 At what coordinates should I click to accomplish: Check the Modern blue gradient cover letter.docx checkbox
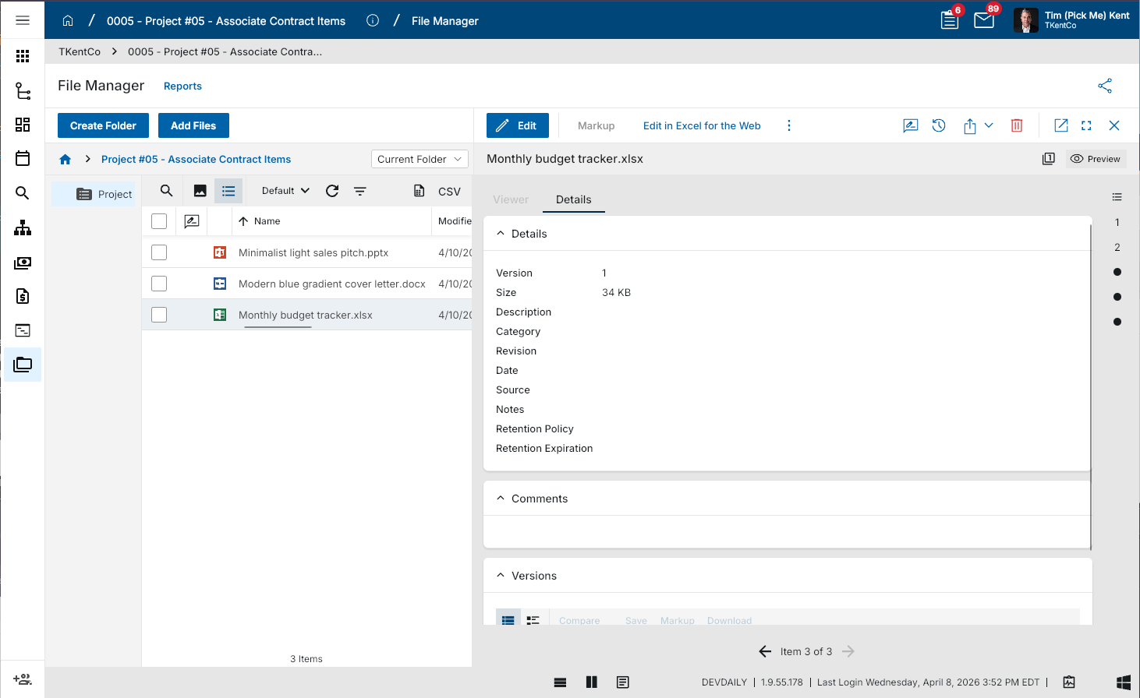click(x=159, y=284)
